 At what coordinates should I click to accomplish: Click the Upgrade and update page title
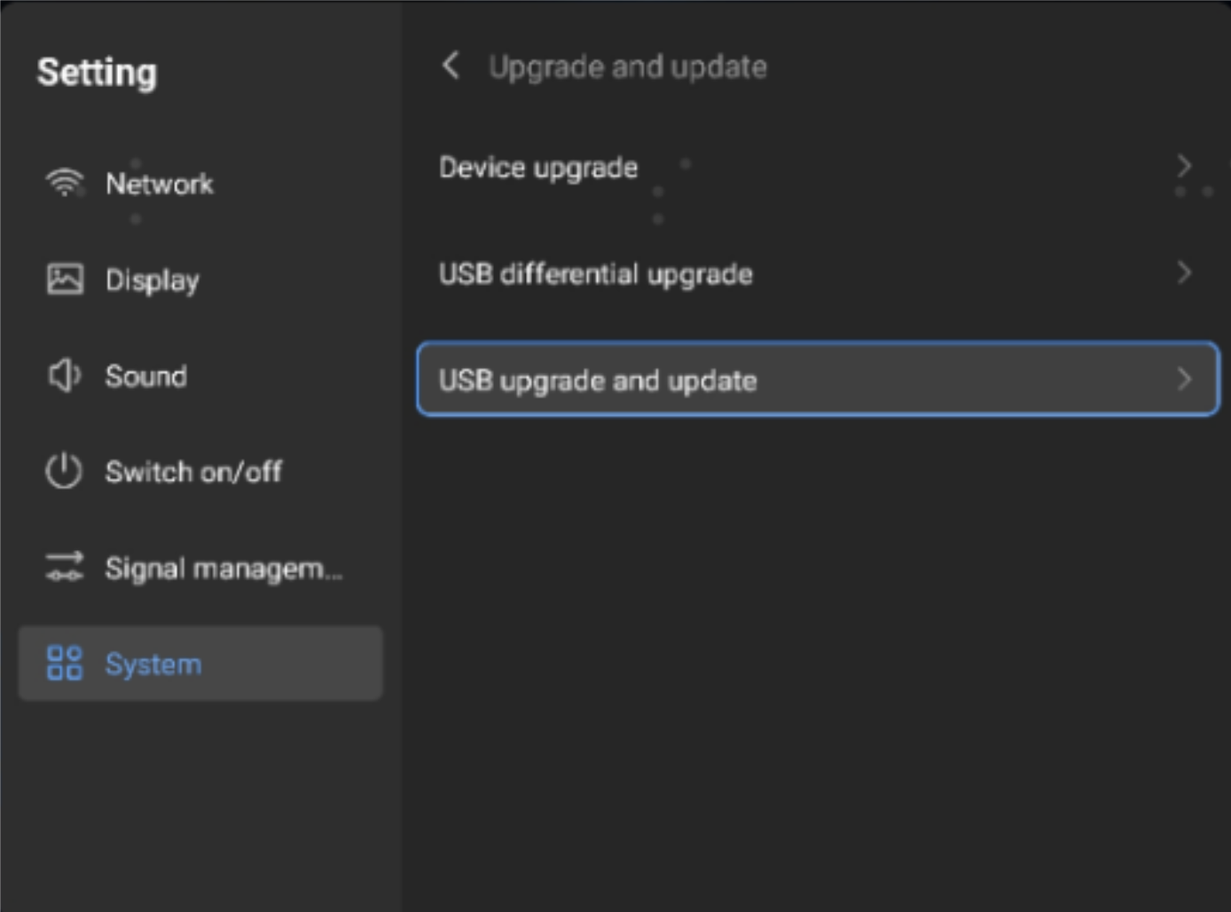pyautogui.click(x=628, y=67)
